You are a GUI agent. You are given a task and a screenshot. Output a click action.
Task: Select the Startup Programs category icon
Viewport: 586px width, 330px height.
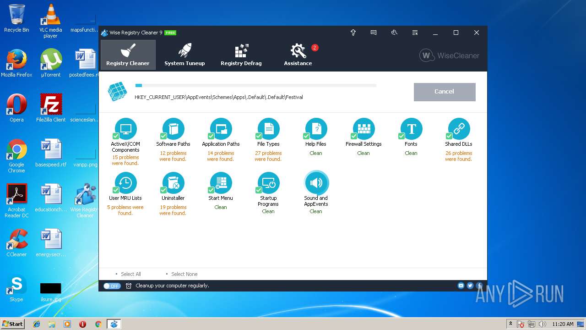pyautogui.click(x=268, y=183)
